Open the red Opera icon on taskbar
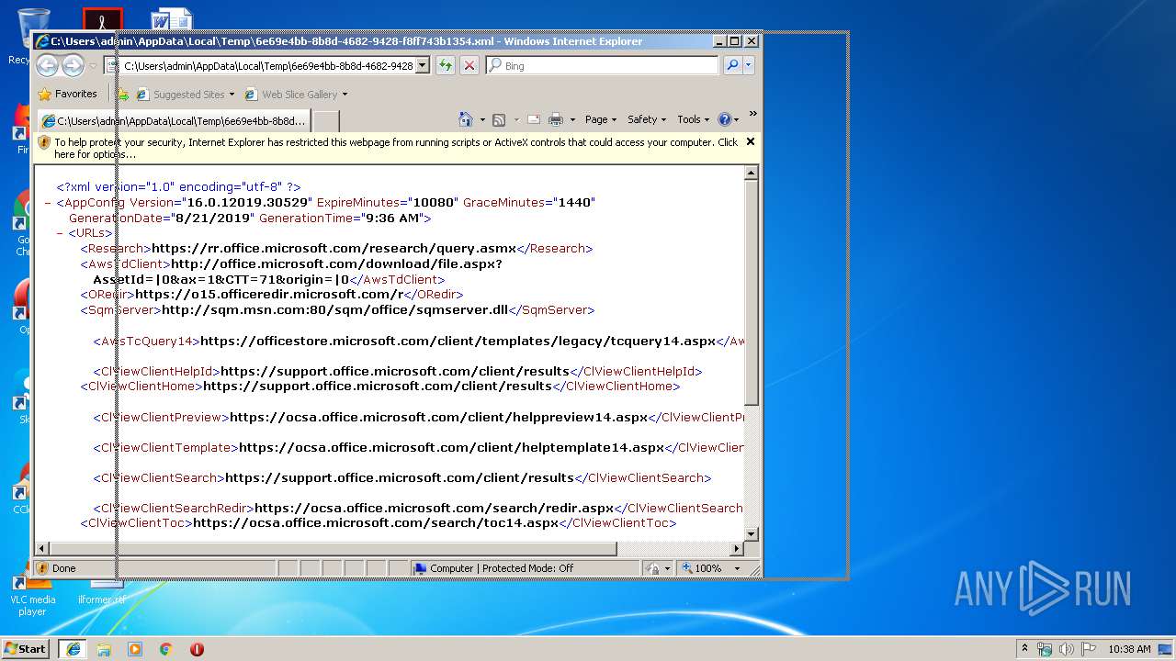The image size is (1176, 661). 197,649
